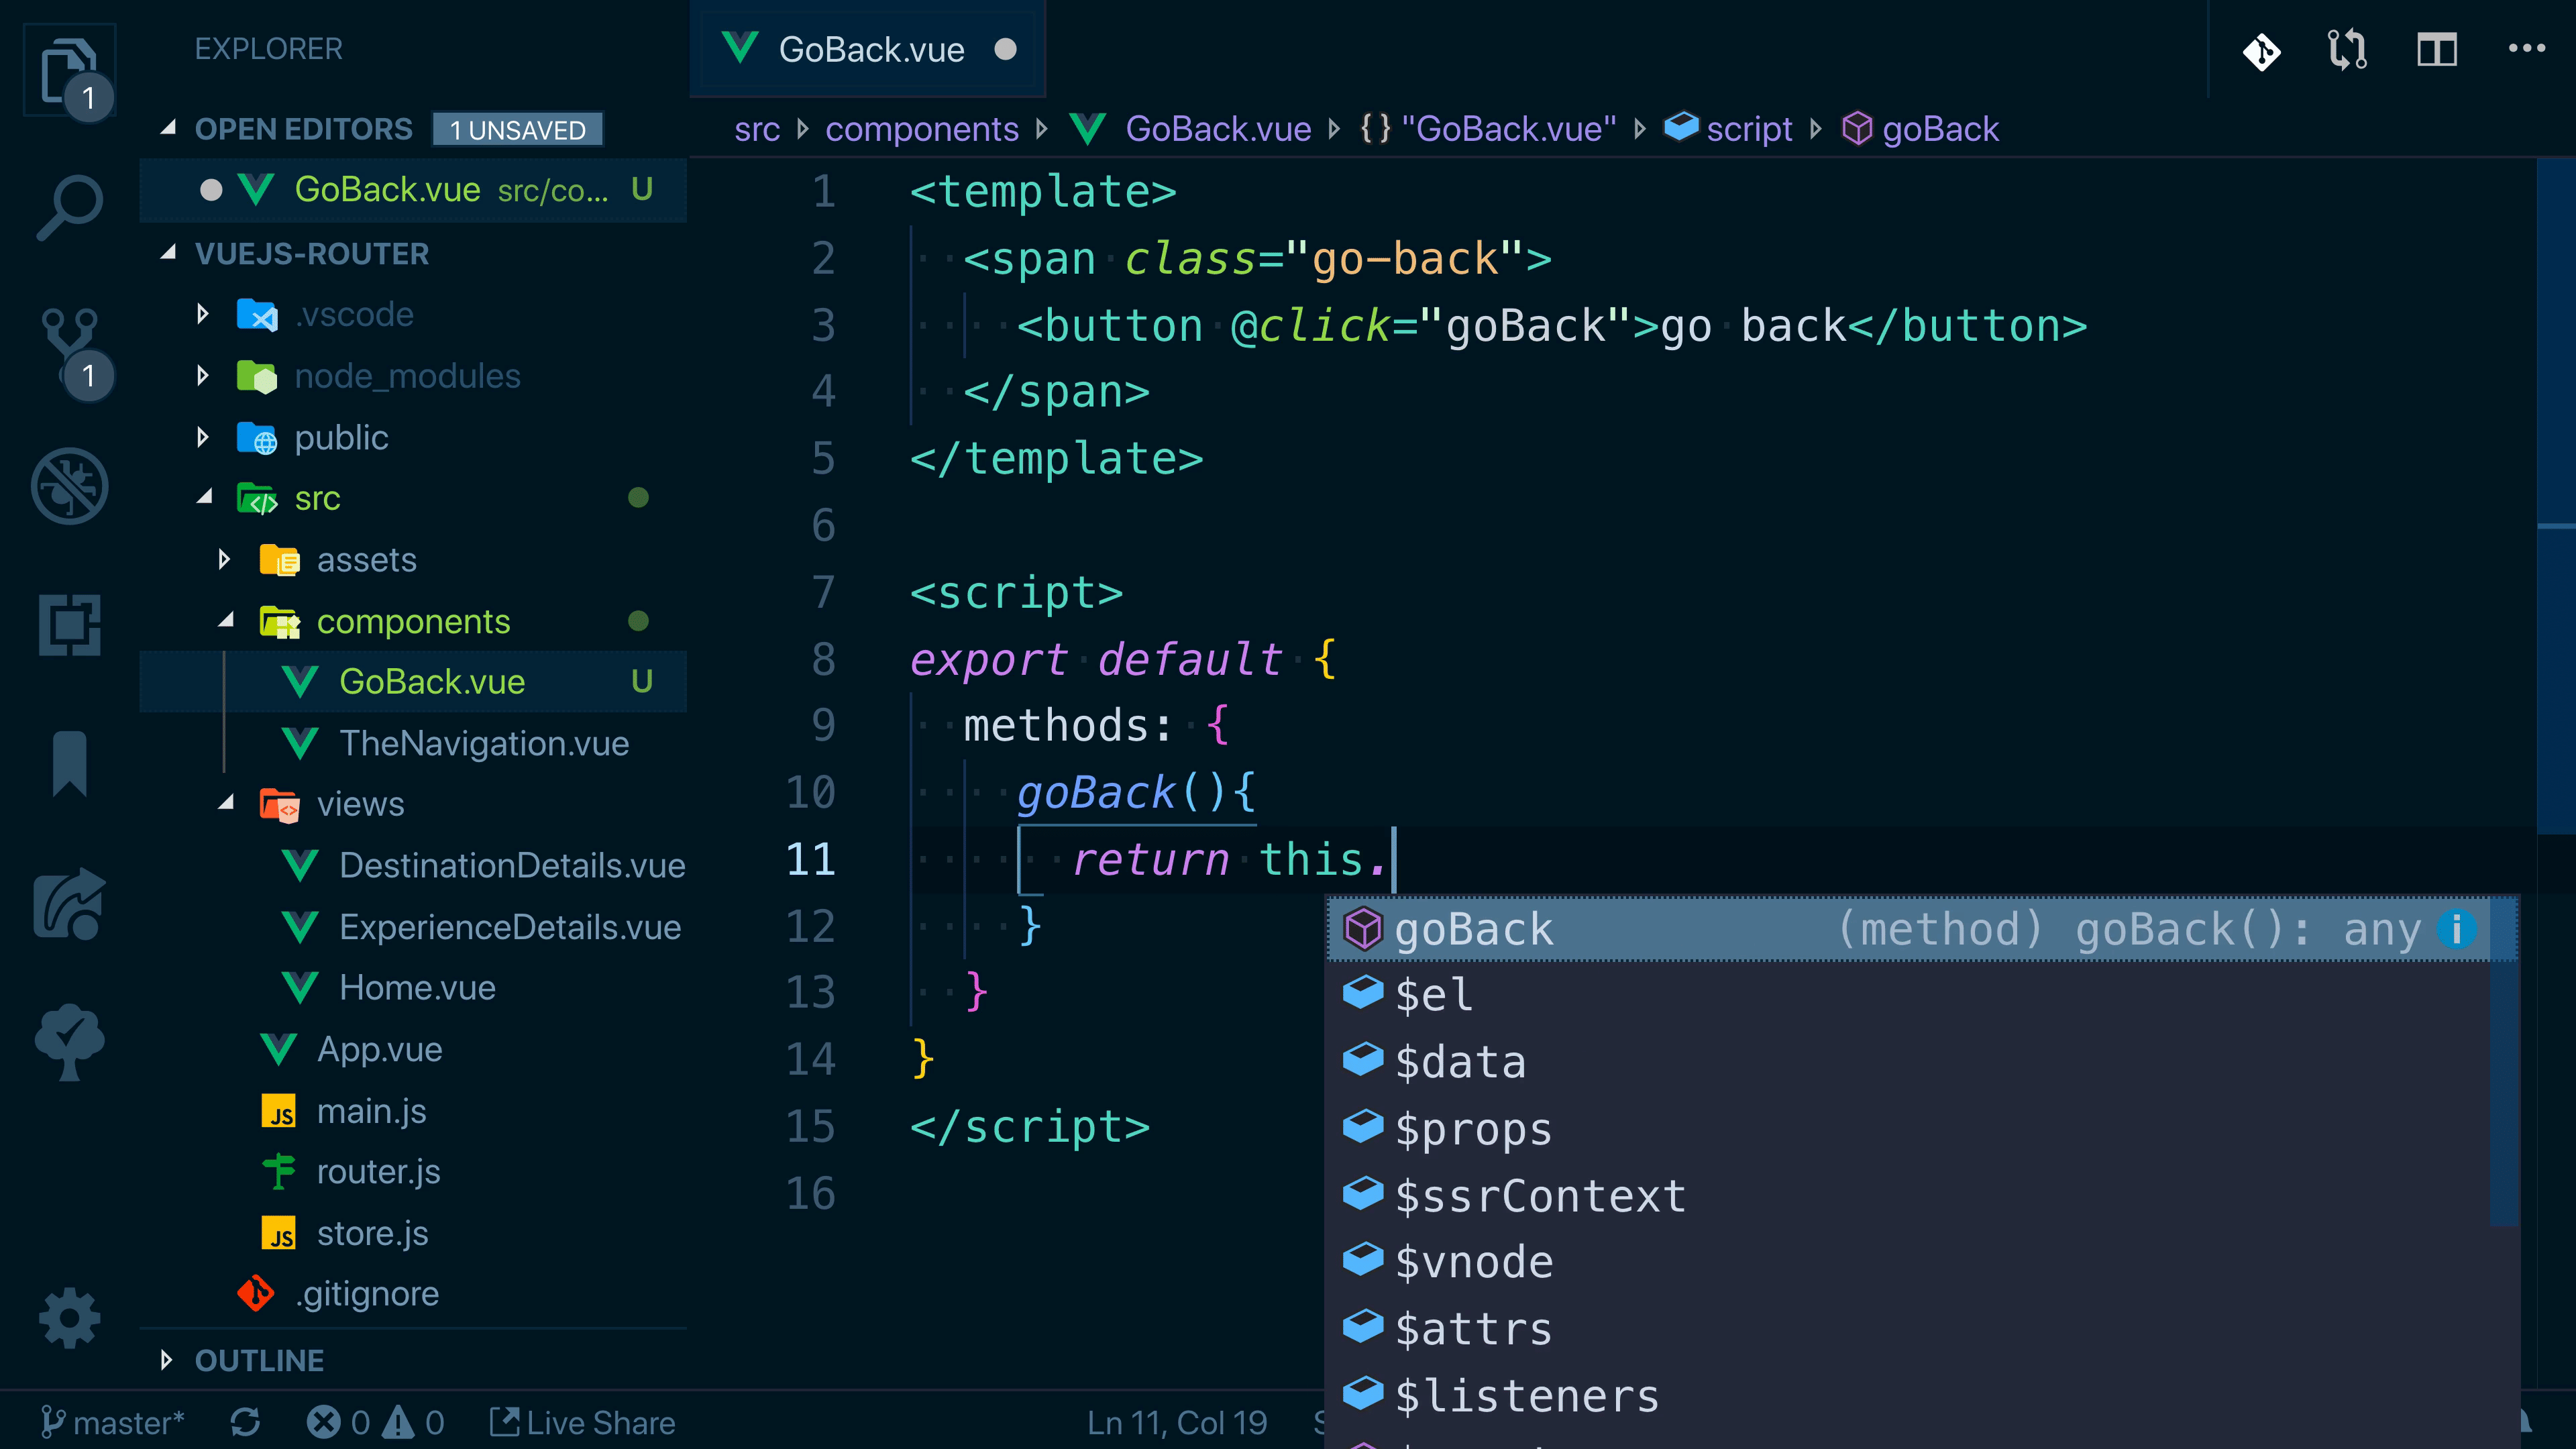2576x1449 pixels.
Task: Select the $listeners suggestion
Action: (x=1907, y=1396)
